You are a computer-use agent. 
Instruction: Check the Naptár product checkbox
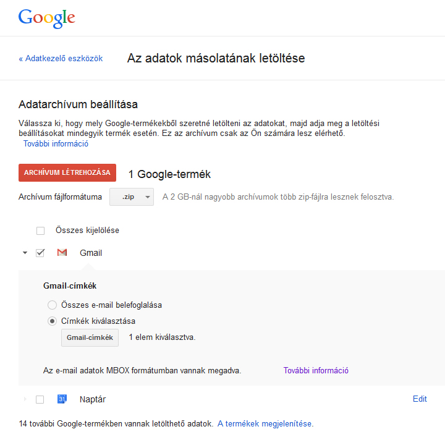pos(40,399)
